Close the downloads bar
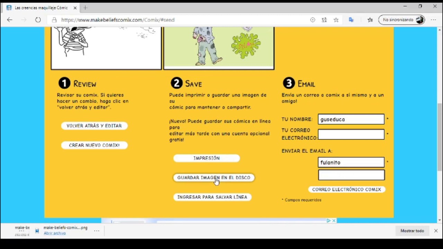Image resolution: width=443 pixels, height=249 pixels. pyautogui.click(x=436, y=231)
